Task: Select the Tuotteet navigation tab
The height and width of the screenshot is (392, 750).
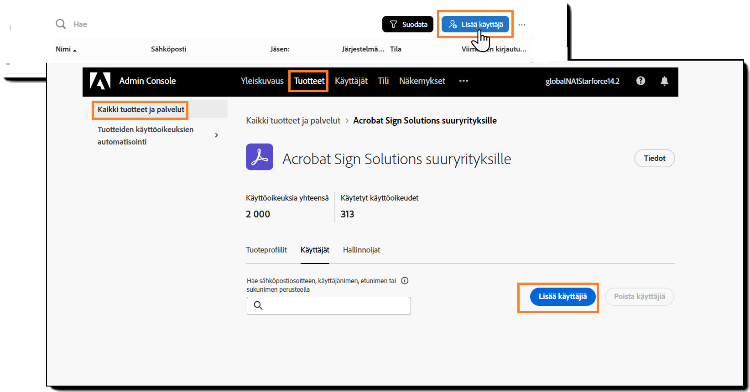Action: (309, 81)
